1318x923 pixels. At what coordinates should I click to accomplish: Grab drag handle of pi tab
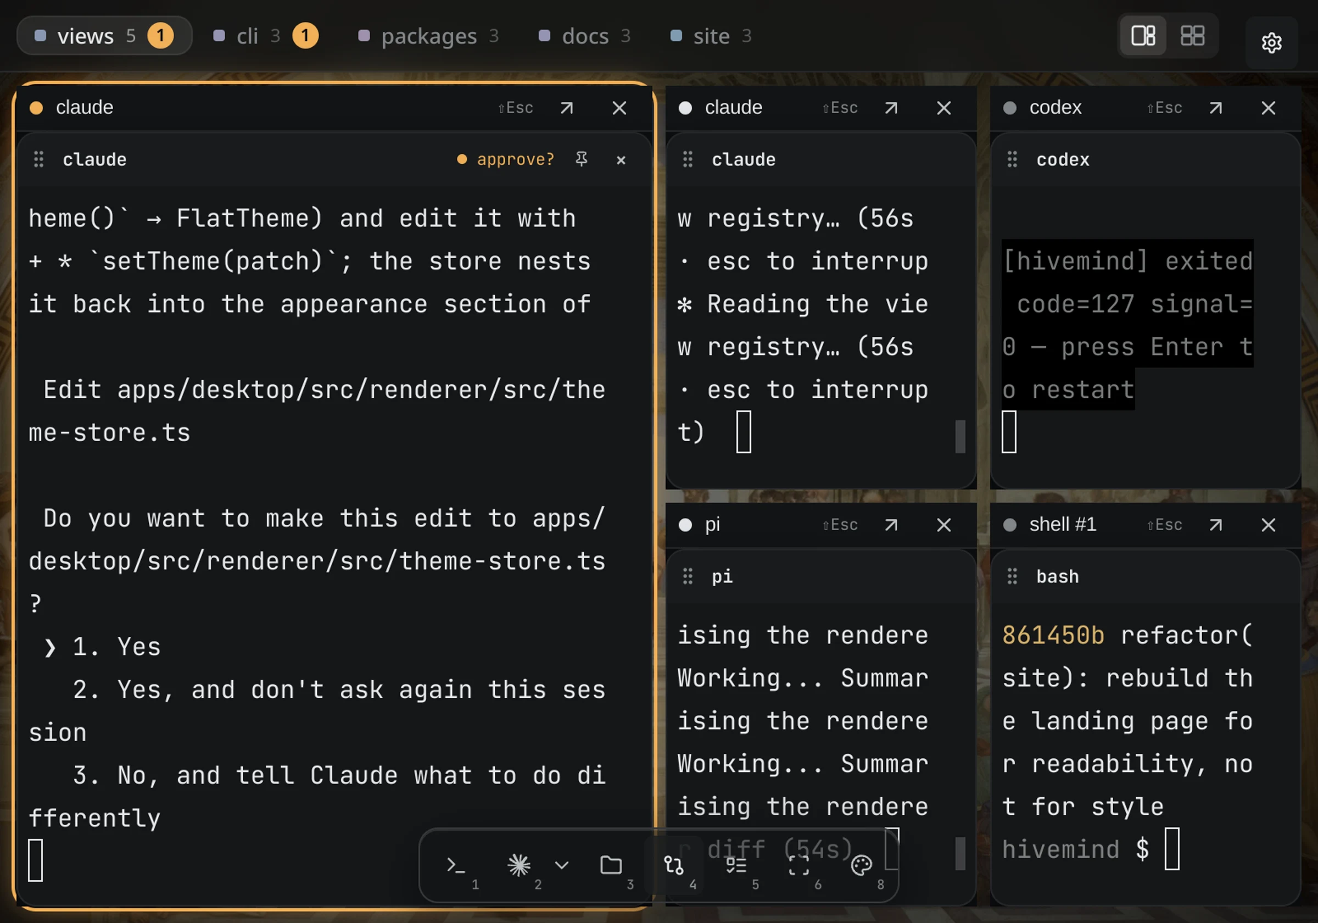pyautogui.click(x=688, y=576)
